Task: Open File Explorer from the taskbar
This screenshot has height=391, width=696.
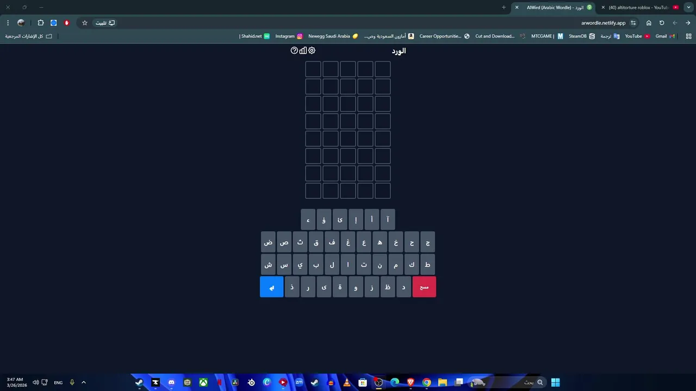Action: click(x=443, y=382)
